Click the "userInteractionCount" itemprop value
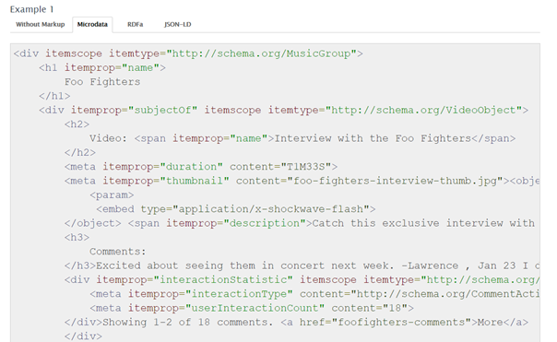This screenshot has width=557, height=342. point(255,308)
